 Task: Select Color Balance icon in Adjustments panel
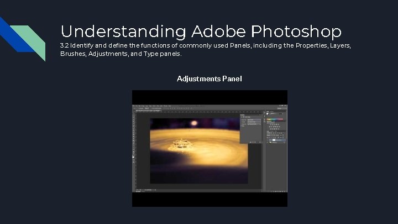[271, 127]
